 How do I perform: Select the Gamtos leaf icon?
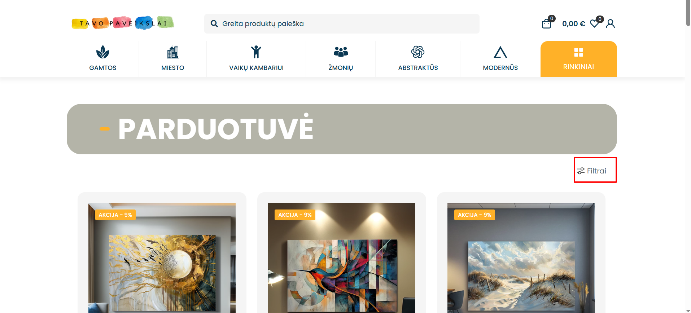103,52
